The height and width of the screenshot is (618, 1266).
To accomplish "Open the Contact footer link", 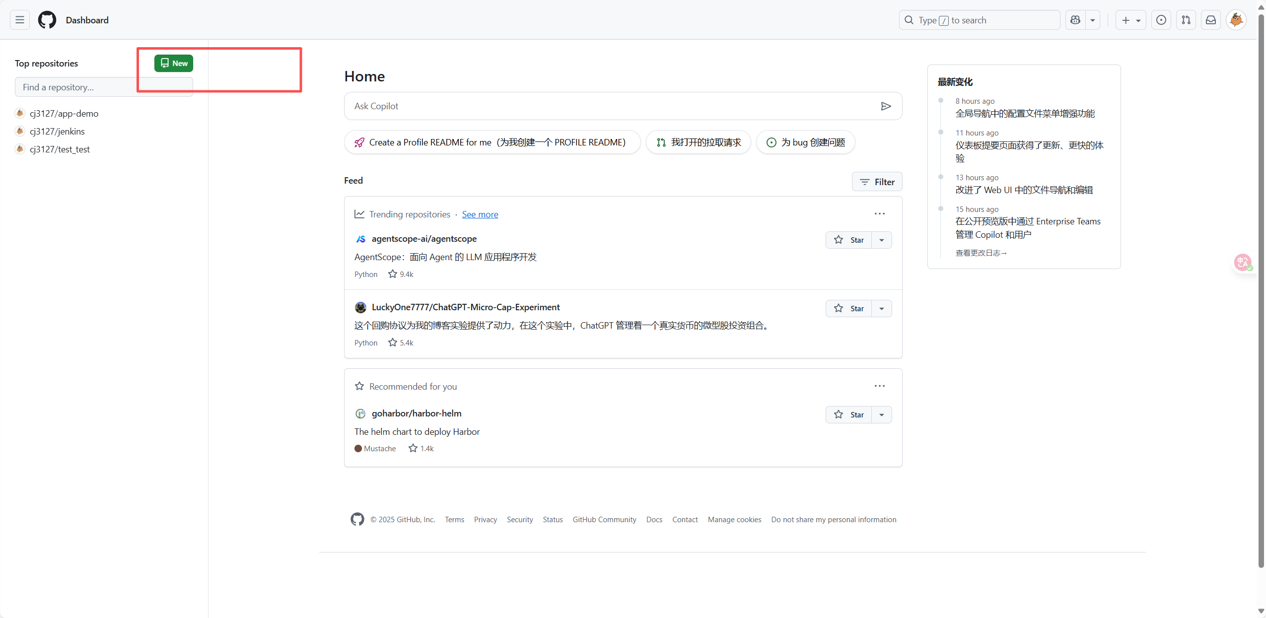I will click(685, 520).
